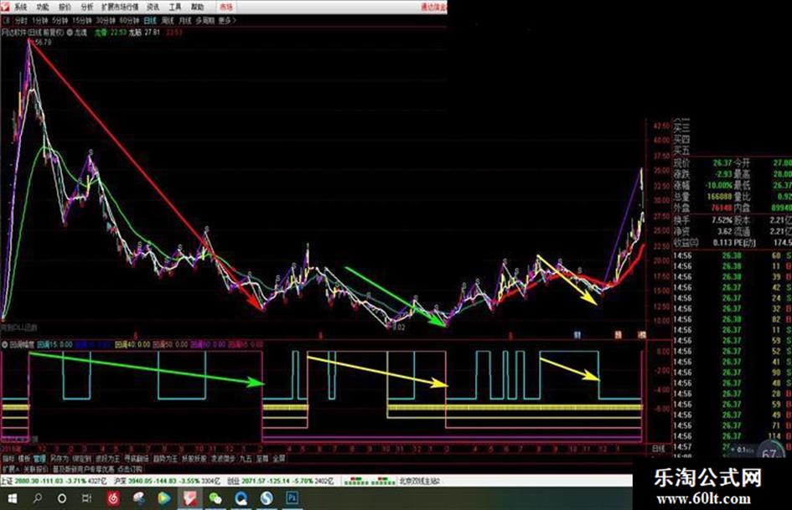Screen dimensions: 792x510
Task: Open Windows search from the taskbar
Action: (x=38, y=498)
